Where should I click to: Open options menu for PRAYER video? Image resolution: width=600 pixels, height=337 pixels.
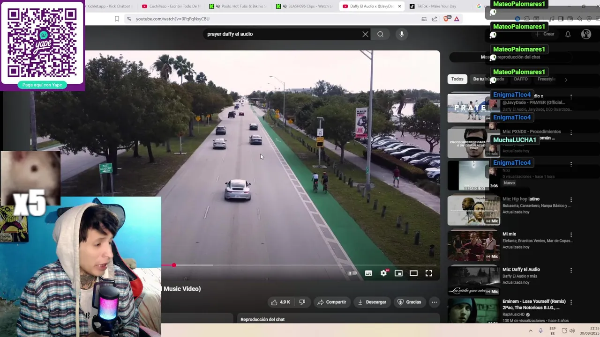571,97
